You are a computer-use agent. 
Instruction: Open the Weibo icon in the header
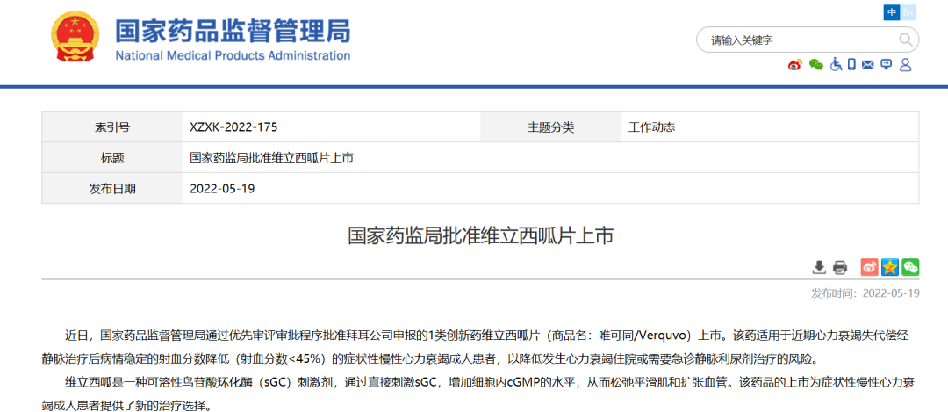[x=795, y=64]
